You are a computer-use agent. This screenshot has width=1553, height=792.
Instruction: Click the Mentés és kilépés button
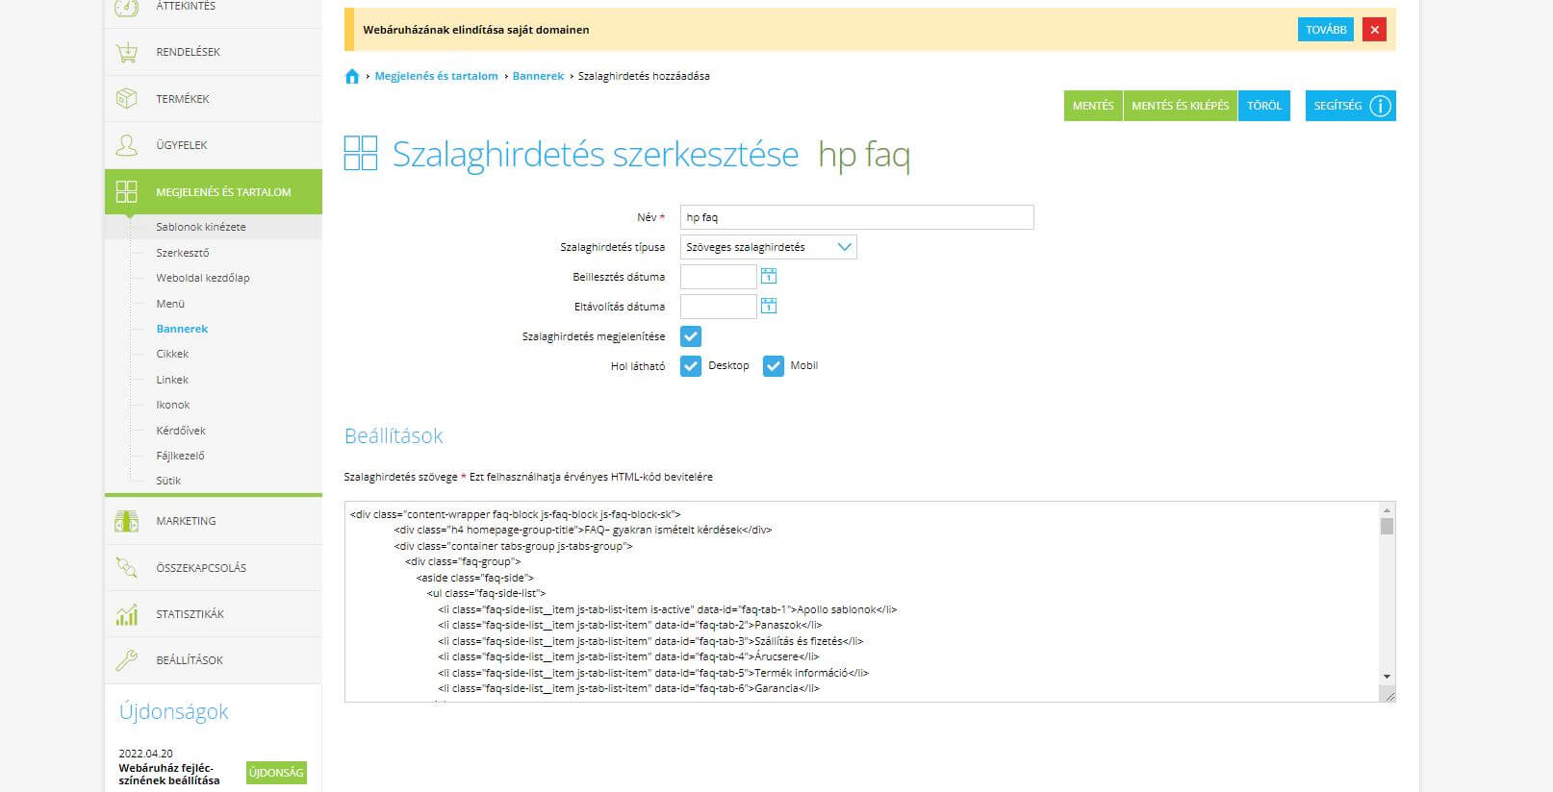(1180, 106)
